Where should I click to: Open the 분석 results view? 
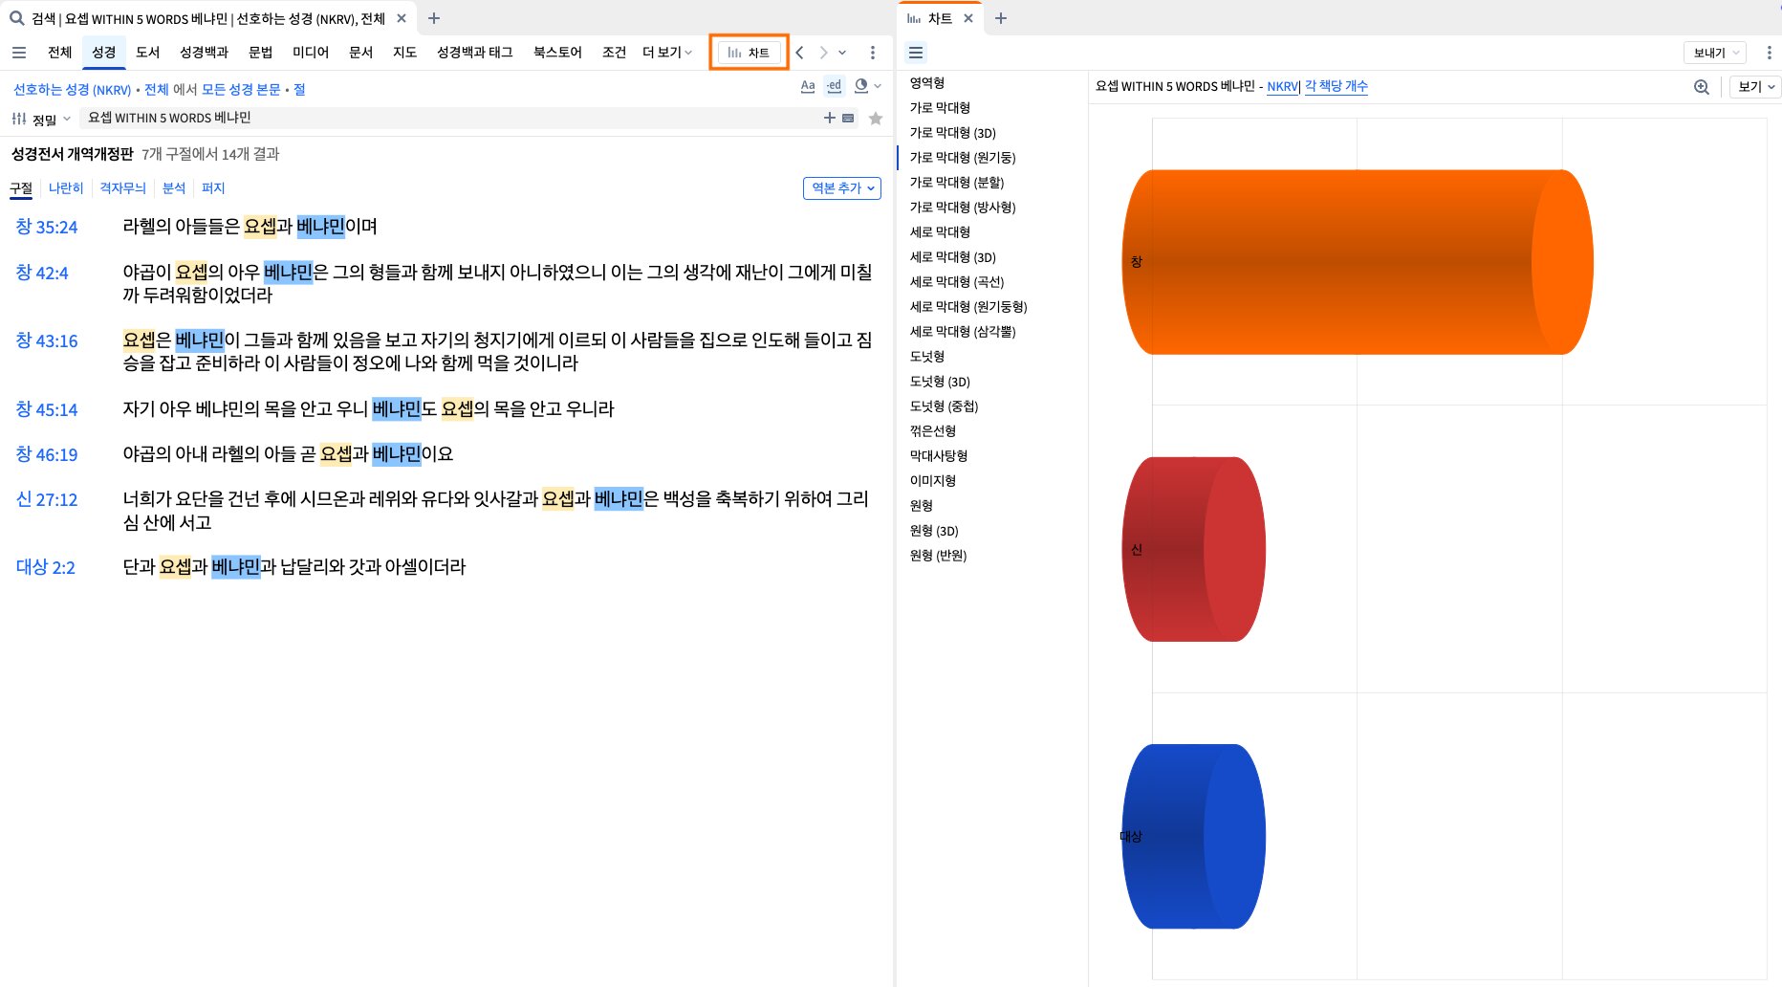tap(174, 188)
